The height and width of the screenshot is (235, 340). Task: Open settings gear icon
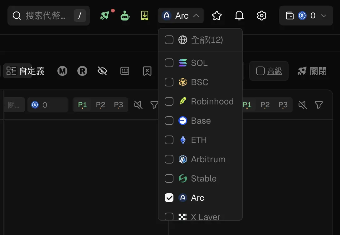261,16
